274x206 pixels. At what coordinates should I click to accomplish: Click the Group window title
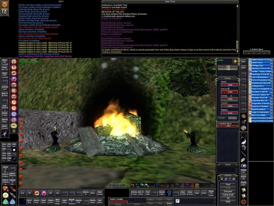pyautogui.click(x=227, y=78)
